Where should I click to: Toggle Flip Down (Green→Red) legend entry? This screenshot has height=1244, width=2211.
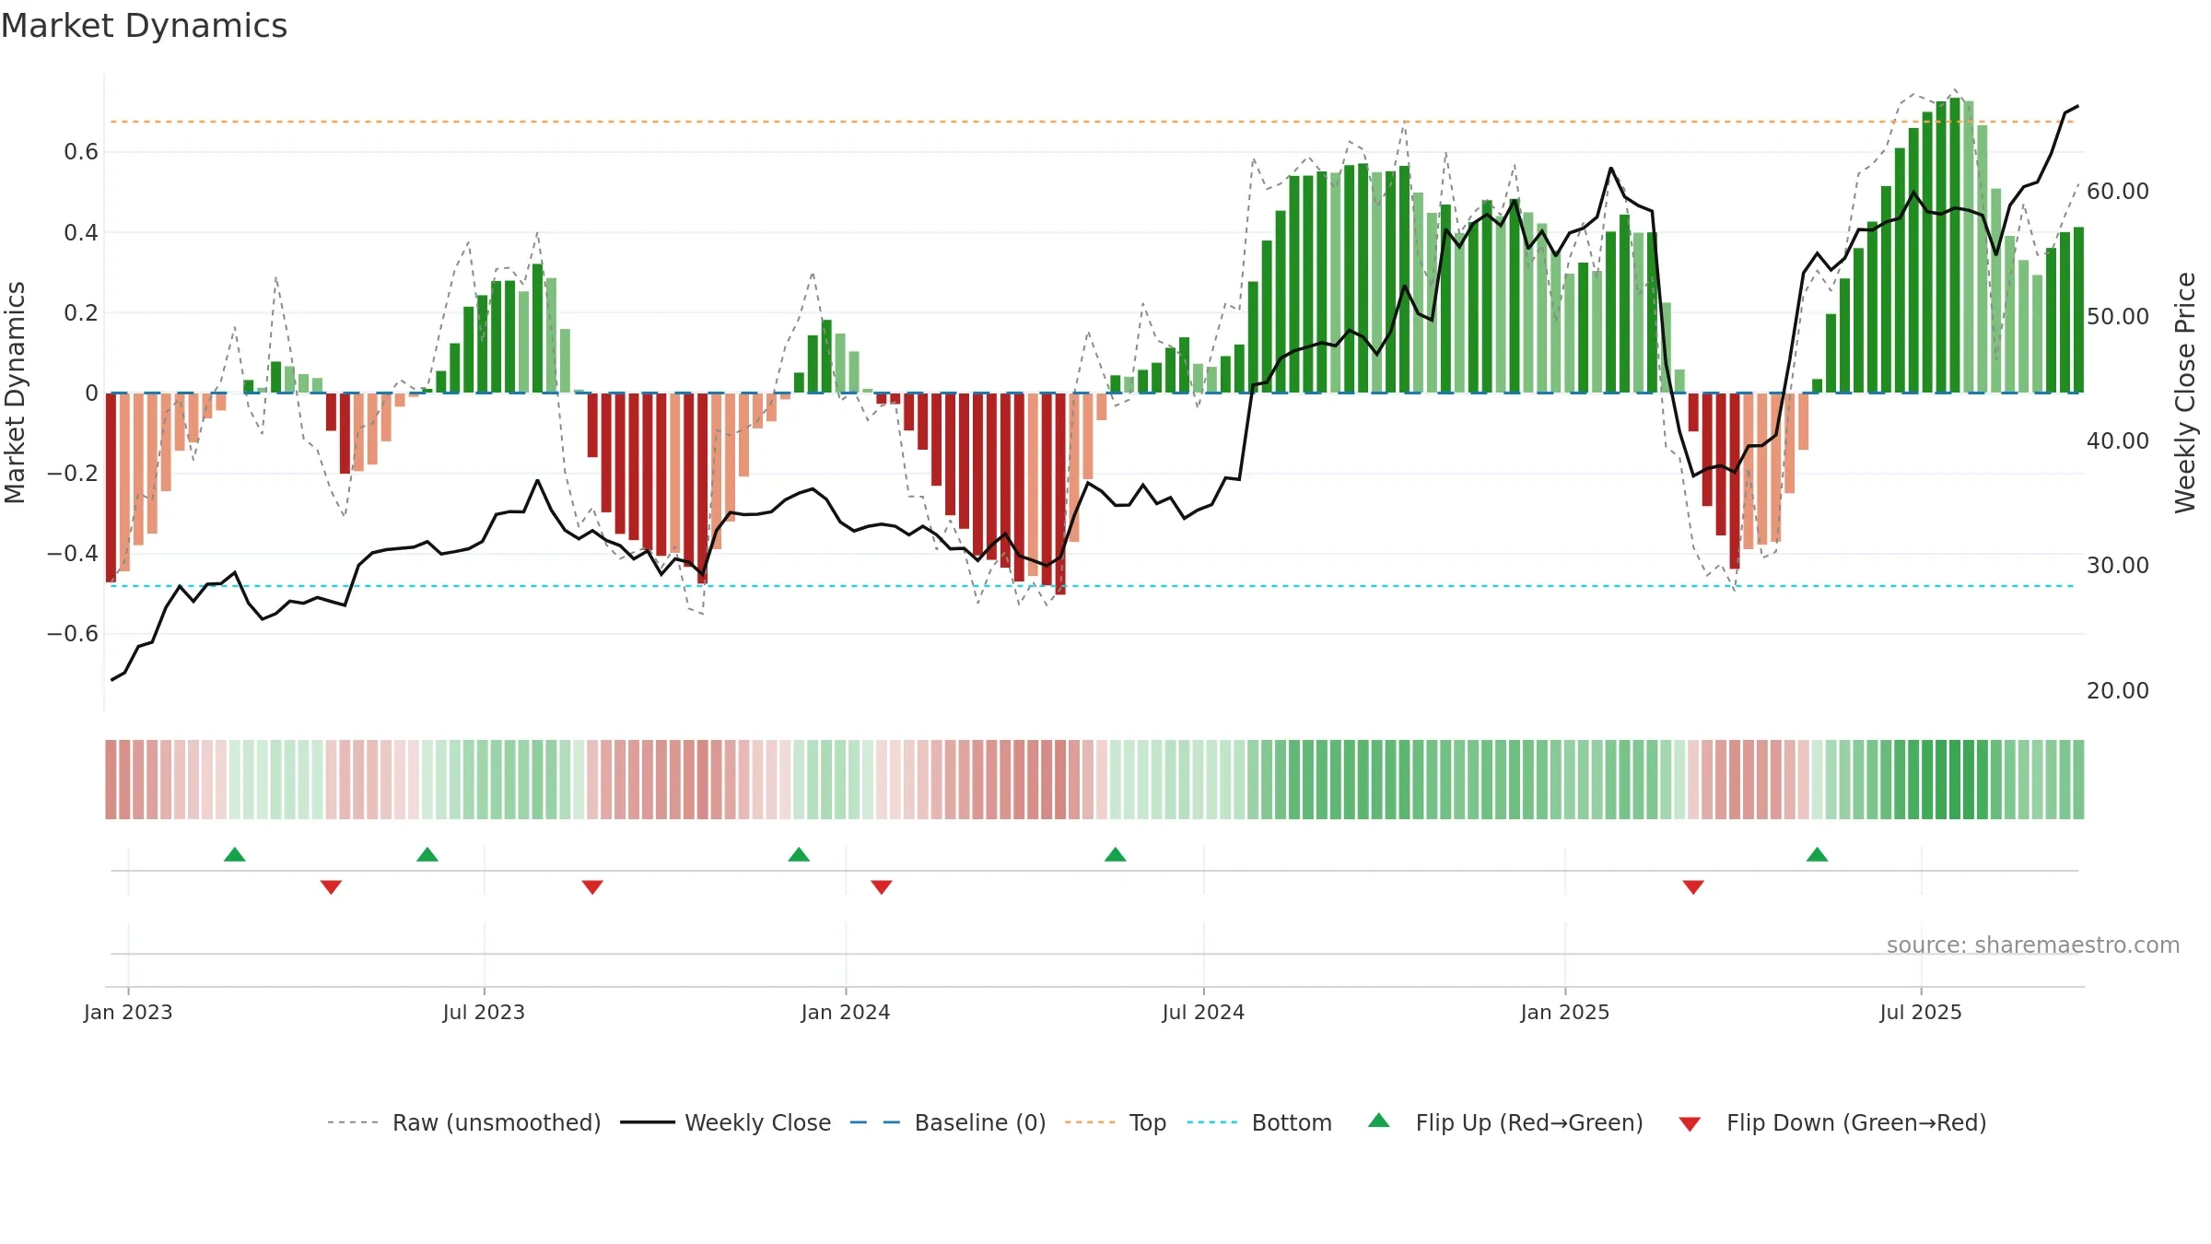coord(1831,1122)
